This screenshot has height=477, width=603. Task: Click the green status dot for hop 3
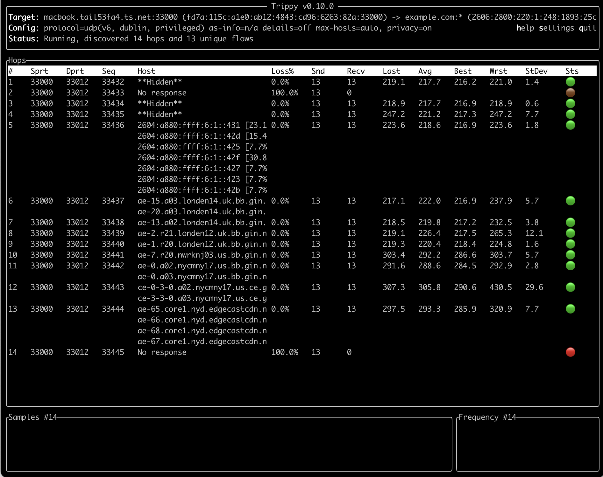tap(571, 103)
